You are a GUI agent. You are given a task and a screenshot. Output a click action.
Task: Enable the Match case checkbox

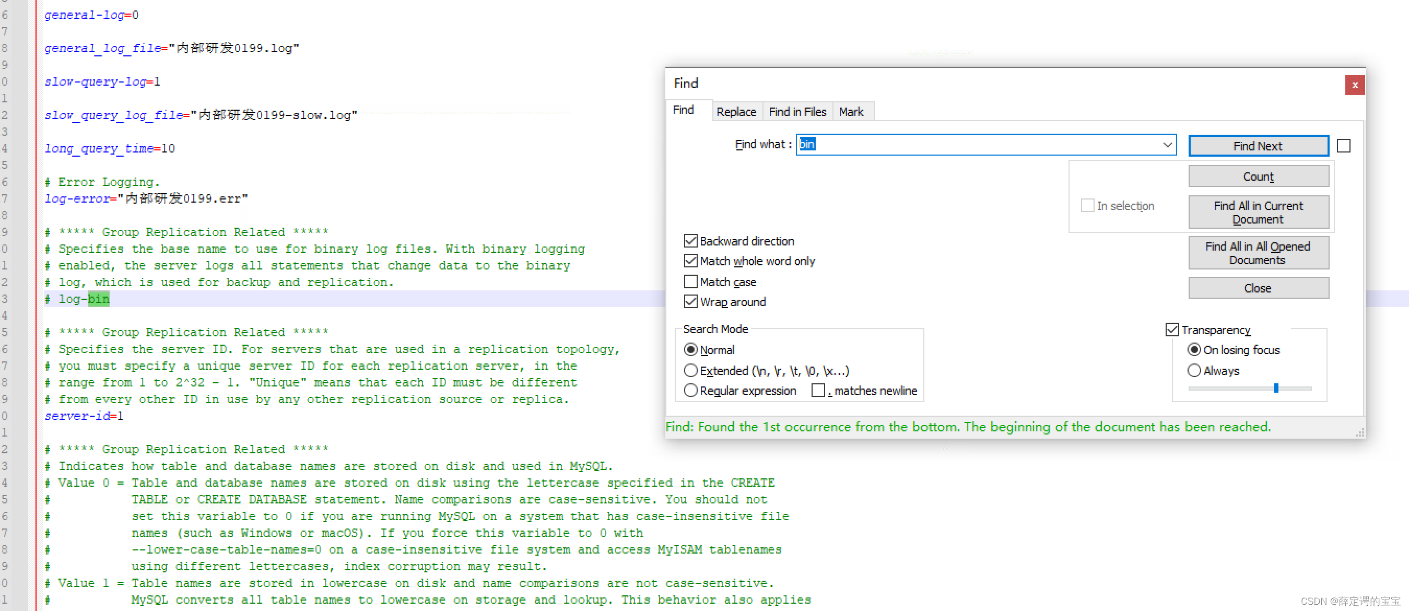pos(691,281)
